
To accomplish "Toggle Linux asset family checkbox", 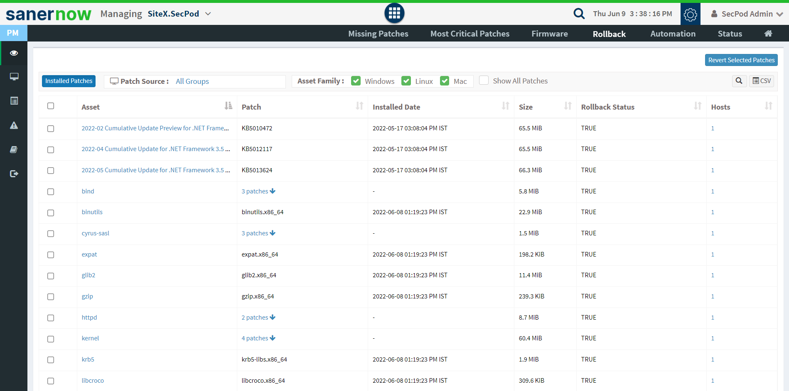I will click(406, 81).
